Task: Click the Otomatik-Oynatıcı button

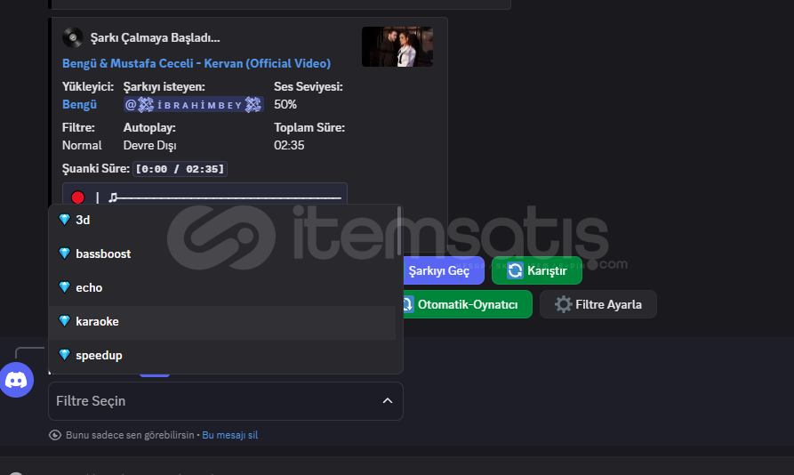Action: click(467, 304)
